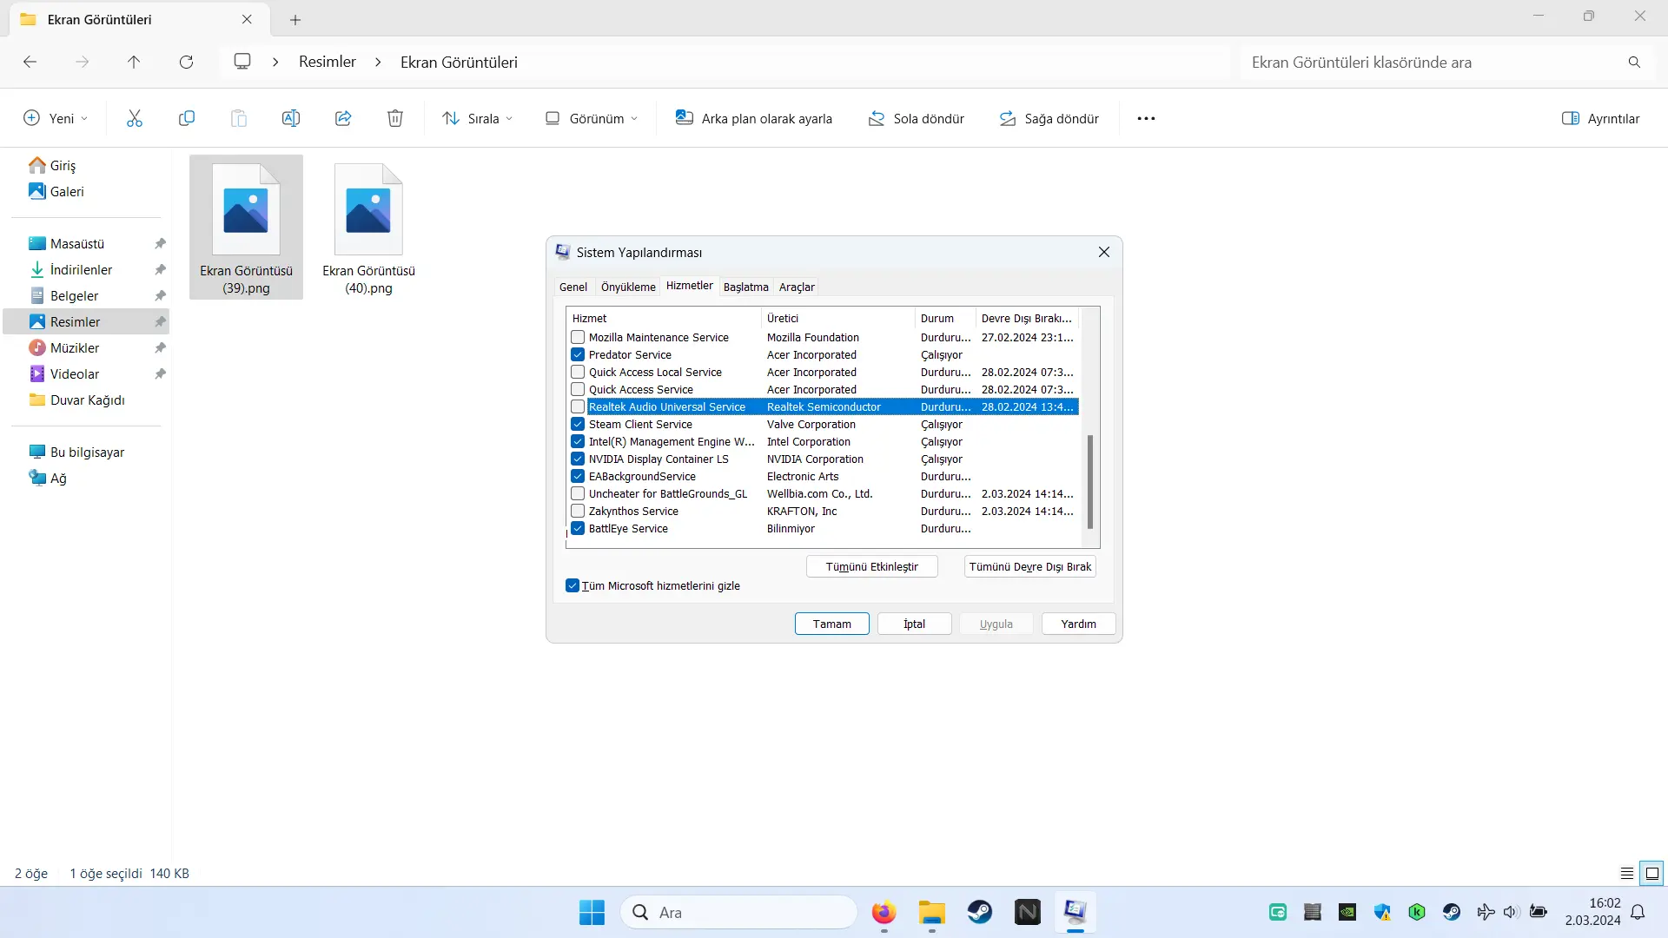The image size is (1668, 938).
Task: Open Firefox from the taskbar
Action: (884, 912)
